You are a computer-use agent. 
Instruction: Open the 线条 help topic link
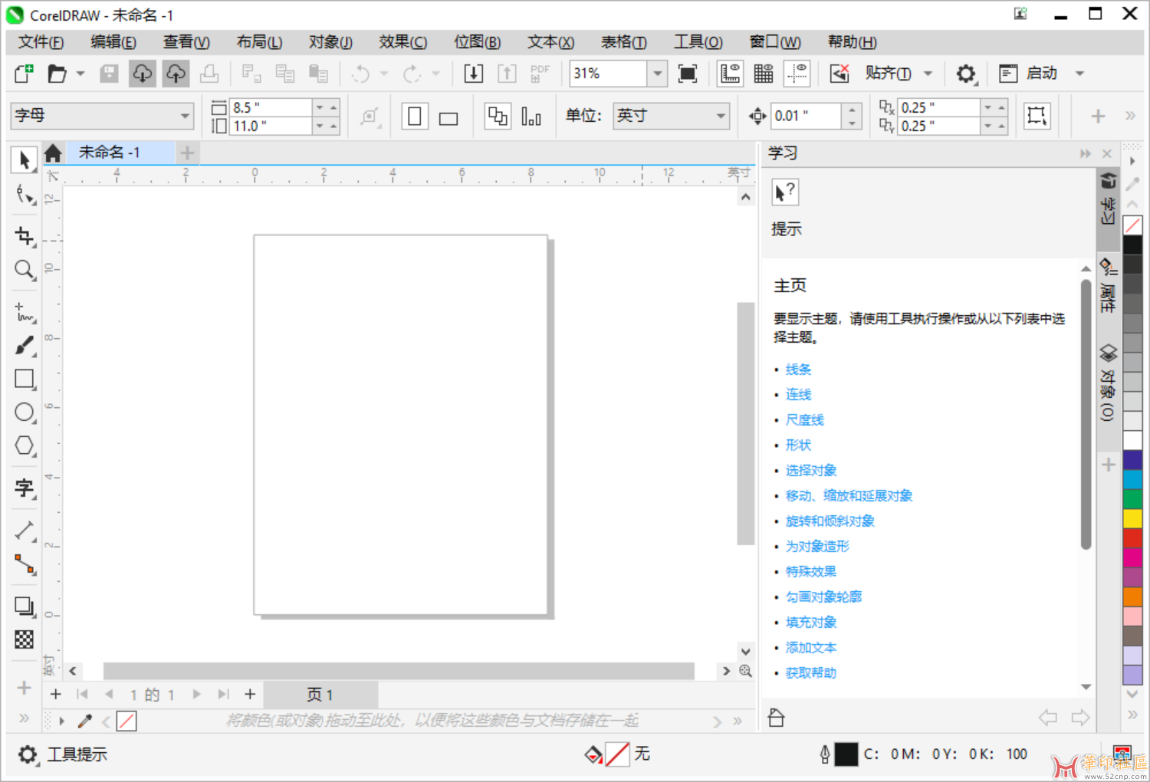click(x=798, y=370)
